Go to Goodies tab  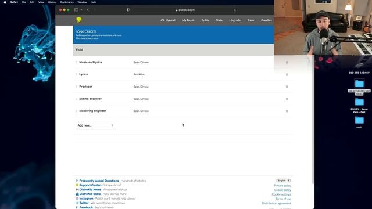pos(266,20)
